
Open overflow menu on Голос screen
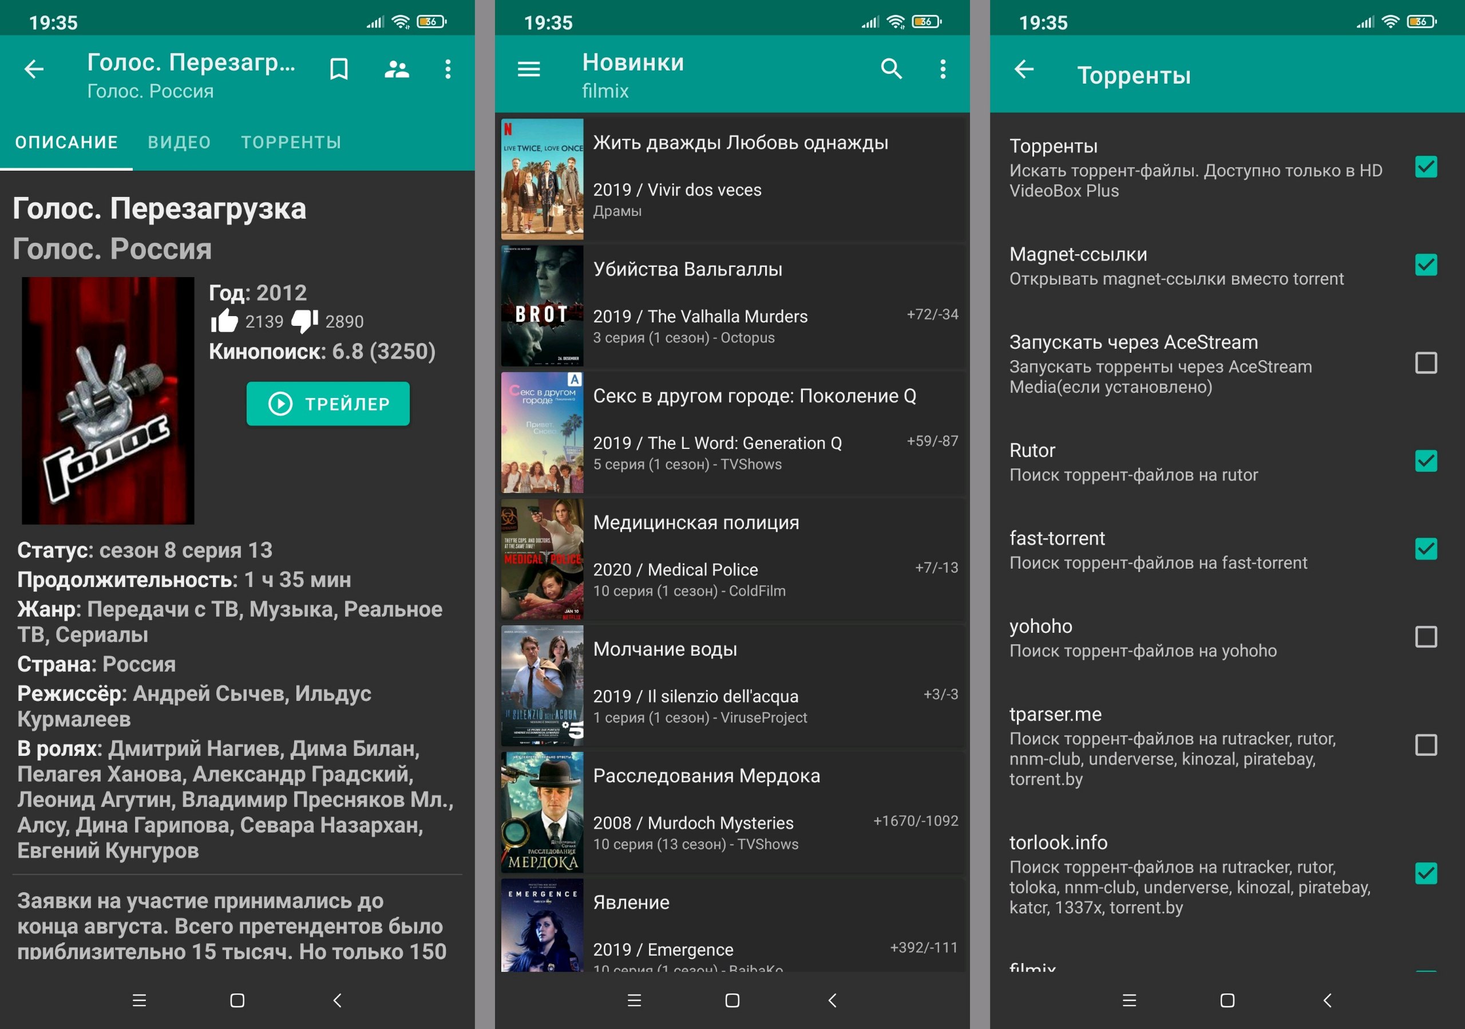[448, 69]
